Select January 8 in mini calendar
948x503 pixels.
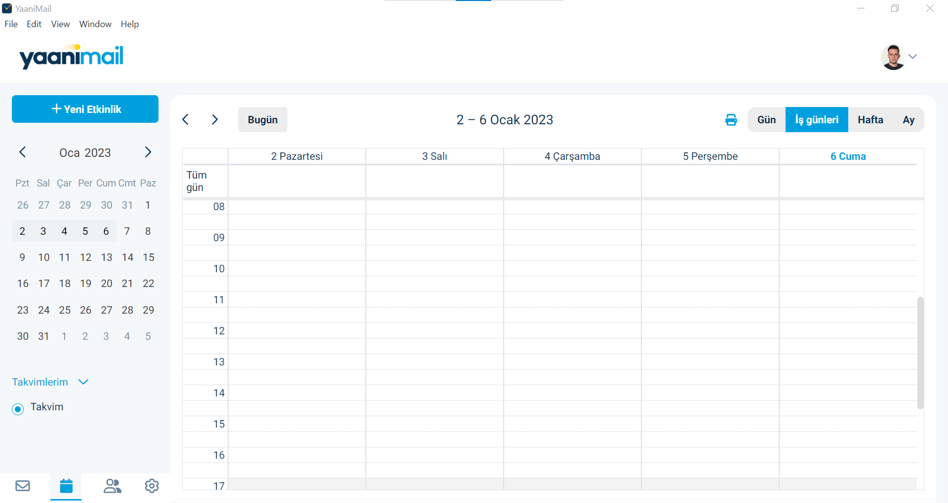click(148, 231)
